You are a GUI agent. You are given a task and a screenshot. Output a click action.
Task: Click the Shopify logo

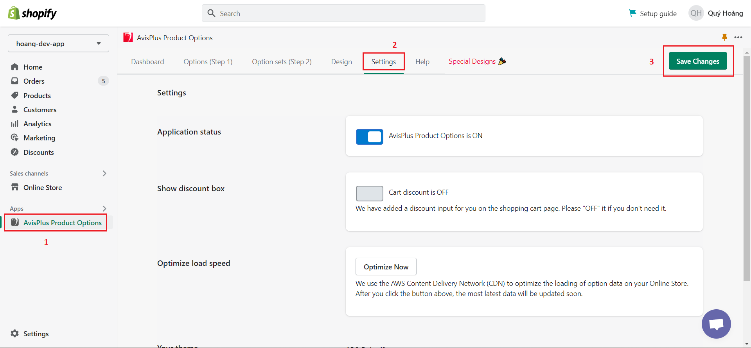(x=32, y=13)
